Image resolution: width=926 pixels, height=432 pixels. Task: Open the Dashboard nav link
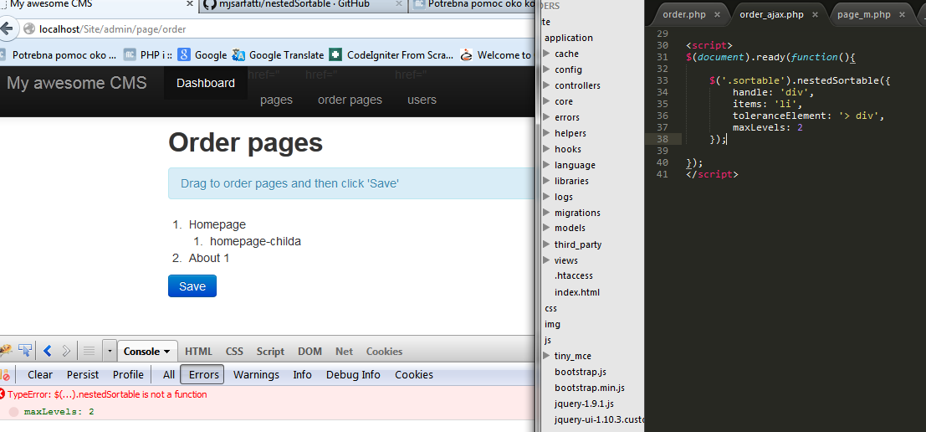point(206,84)
